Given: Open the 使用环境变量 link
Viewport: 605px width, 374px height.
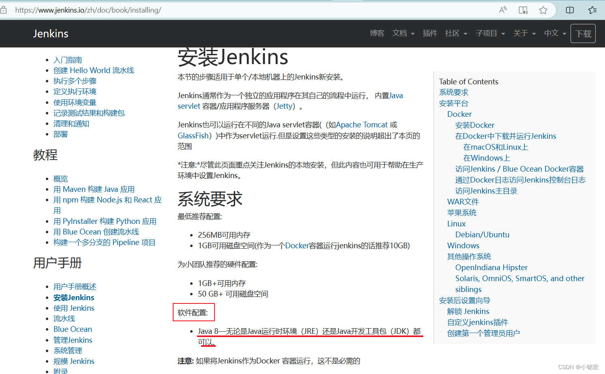Looking at the screenshot, I should tap(75, 103).
